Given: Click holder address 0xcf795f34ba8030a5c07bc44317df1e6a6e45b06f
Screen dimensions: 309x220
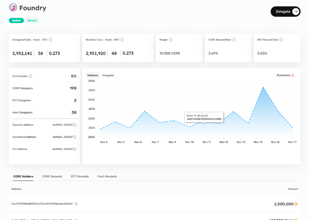Looking at the screenshot, I should click(x=42, y=204).
